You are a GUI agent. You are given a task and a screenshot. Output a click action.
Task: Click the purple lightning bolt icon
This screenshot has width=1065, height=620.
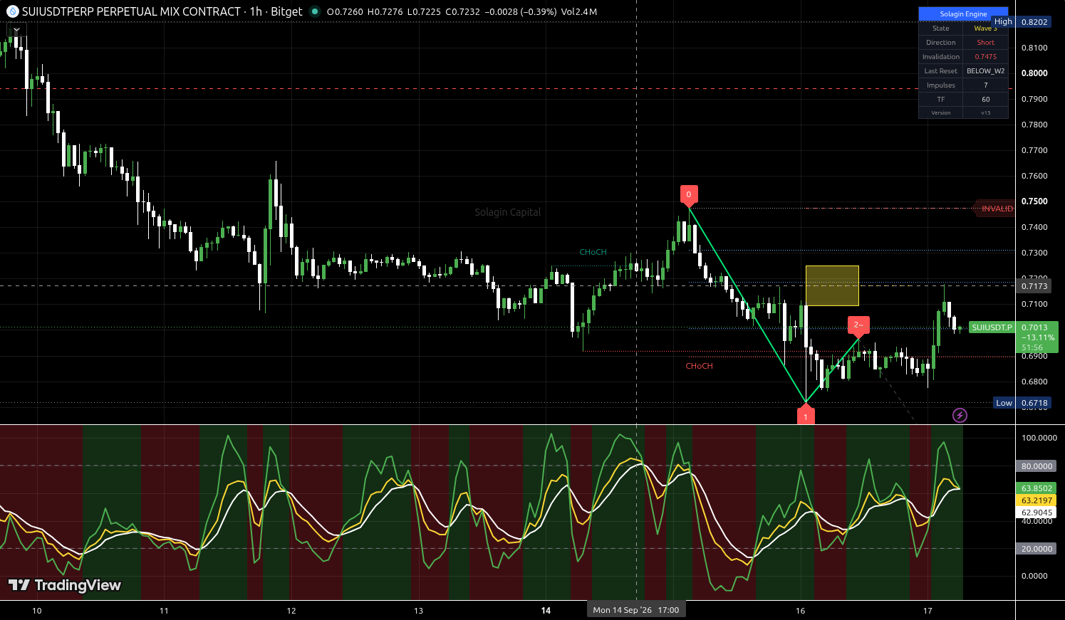pyautogui.click(x=960, y=415)
